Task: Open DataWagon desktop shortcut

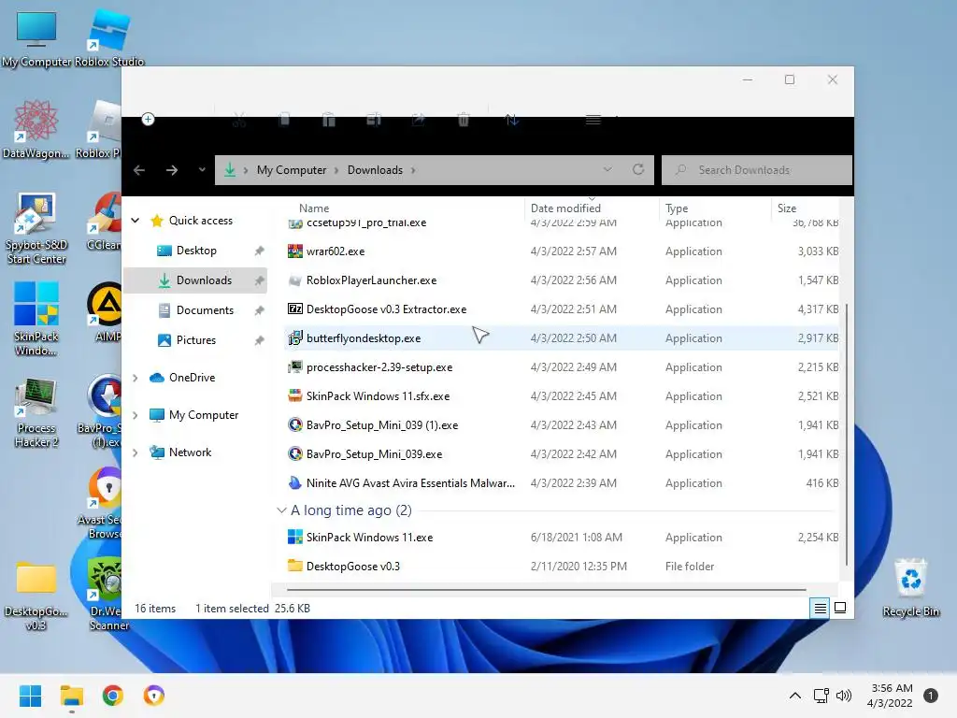Action: pos(36,129)
